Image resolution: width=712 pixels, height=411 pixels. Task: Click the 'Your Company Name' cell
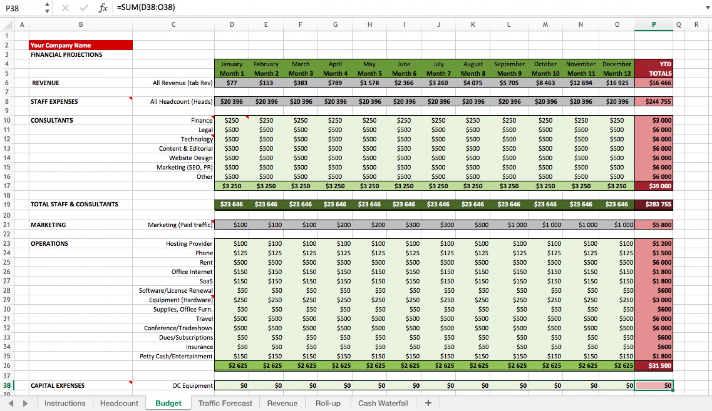point(81,45)
